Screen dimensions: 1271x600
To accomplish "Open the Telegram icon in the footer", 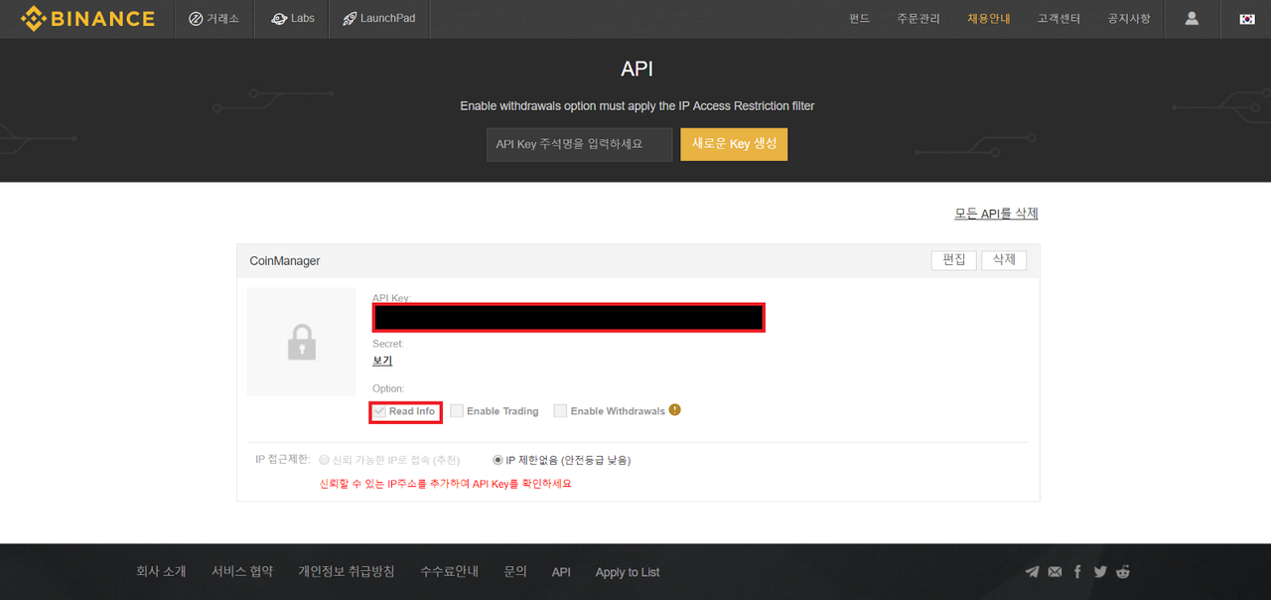I will click(x=1032, y=571).
